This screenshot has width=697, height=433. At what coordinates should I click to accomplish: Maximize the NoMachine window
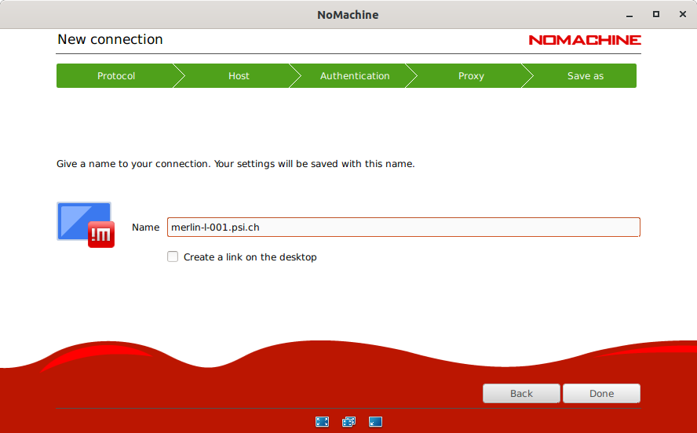[656, 14]
